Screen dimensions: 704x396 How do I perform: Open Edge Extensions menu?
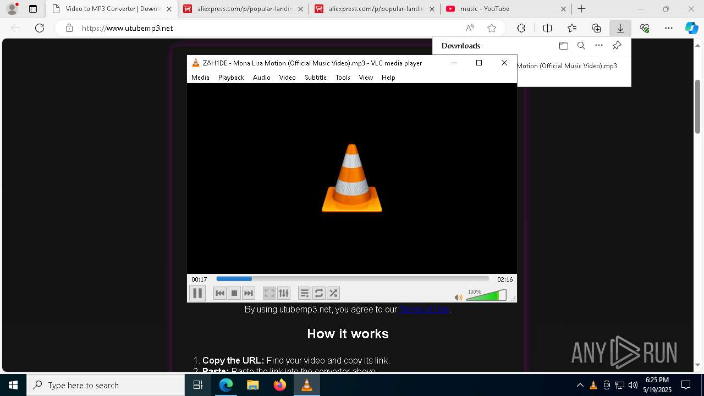tap(521, 28)
